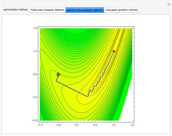Select conjugate gradient method
This screenshot has height=136, width=172.
[x=122, y=10]
